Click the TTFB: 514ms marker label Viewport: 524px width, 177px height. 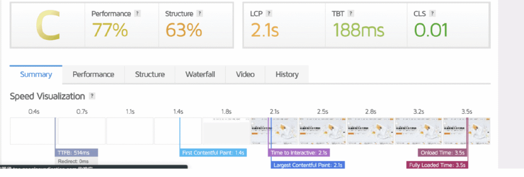76,153
